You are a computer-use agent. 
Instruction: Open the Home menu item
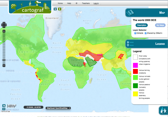pyautogui.click(x=60, y=3)
